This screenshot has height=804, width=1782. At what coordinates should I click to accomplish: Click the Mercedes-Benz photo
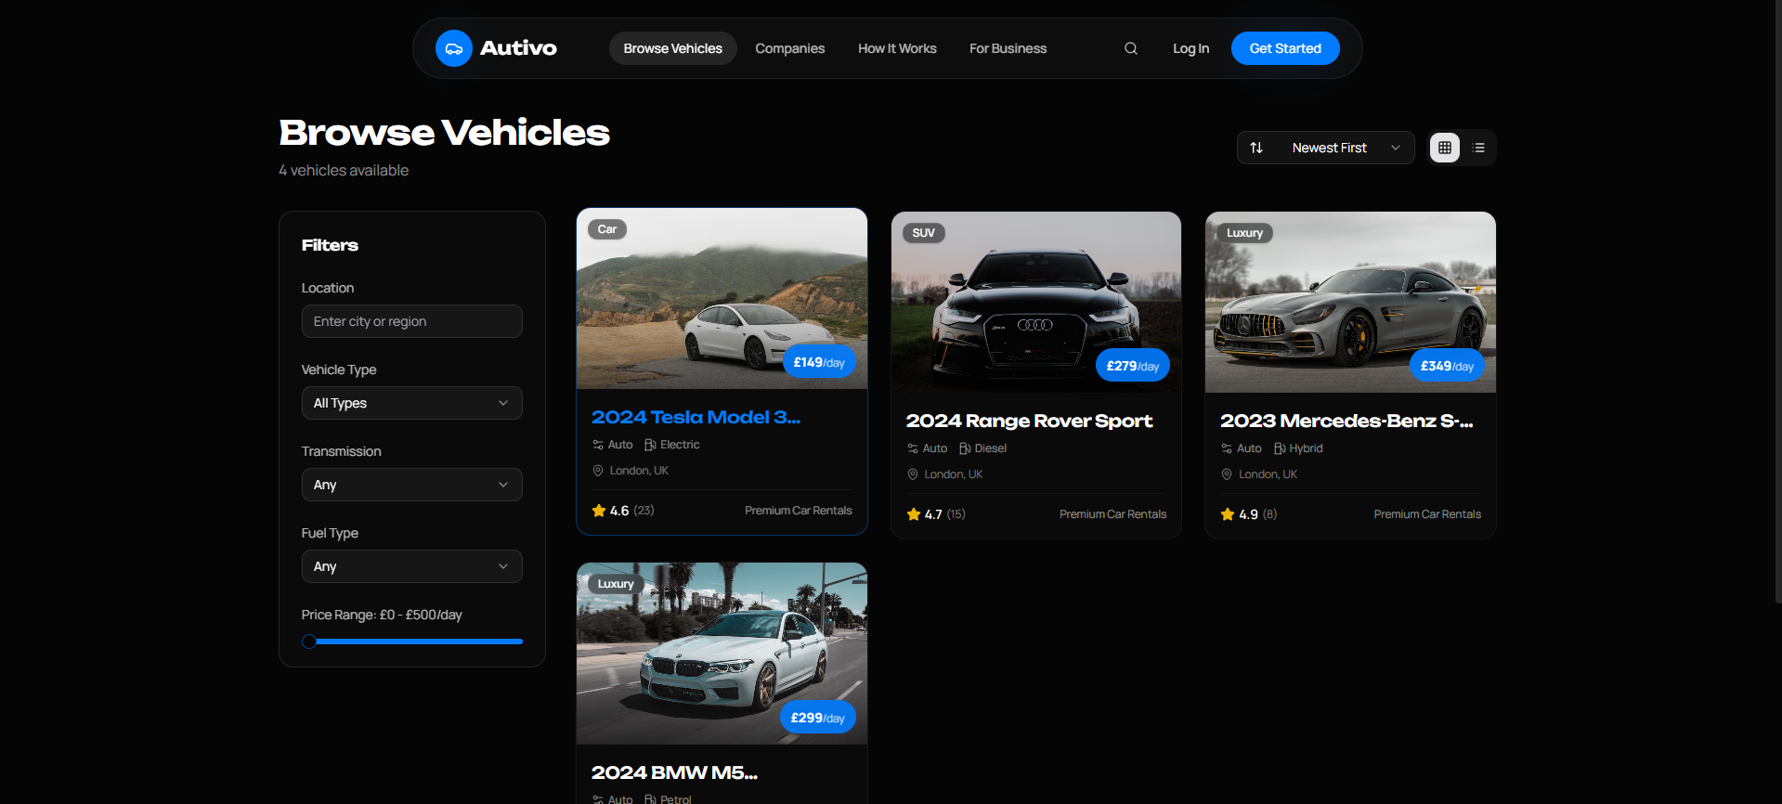click(1350, 302)
